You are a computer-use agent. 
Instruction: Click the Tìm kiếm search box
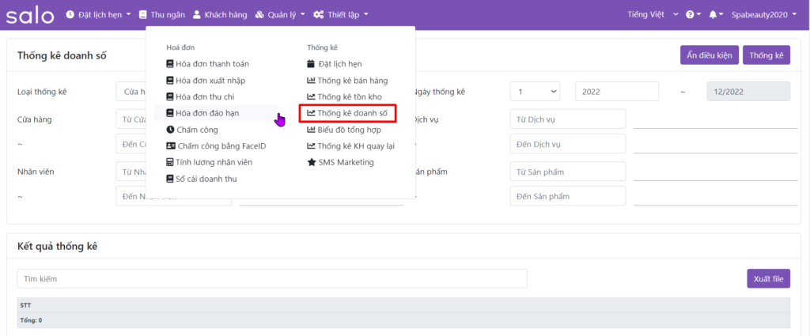(272, 279)
